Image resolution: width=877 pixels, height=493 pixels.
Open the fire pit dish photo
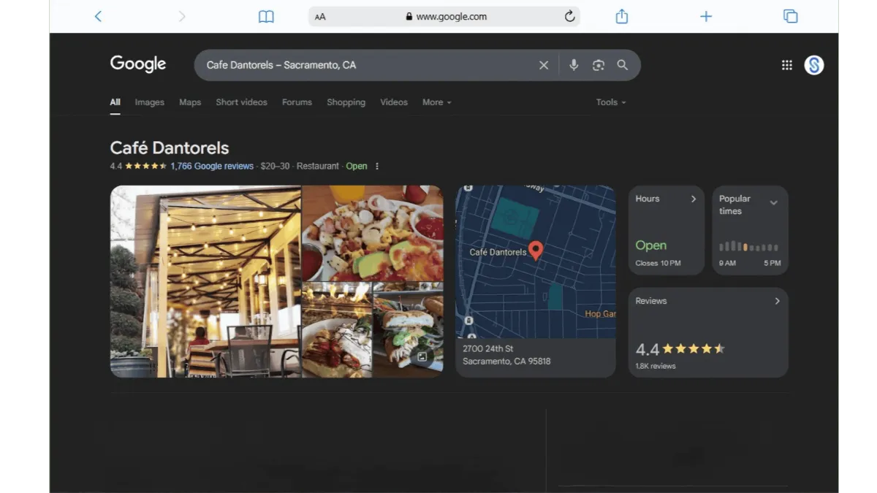[x=337, y=330]
